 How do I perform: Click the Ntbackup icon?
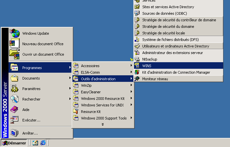coord(137,59)
